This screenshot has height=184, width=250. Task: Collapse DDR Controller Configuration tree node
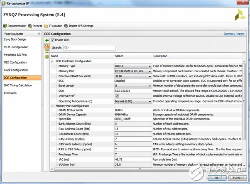tap(53, 61)
